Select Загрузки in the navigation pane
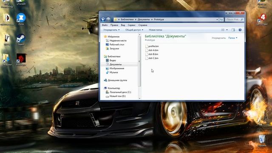 114,48
